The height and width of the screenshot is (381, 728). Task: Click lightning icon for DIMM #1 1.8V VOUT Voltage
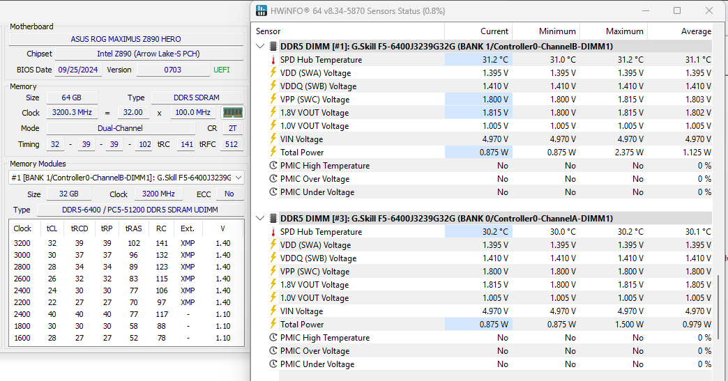273,113
